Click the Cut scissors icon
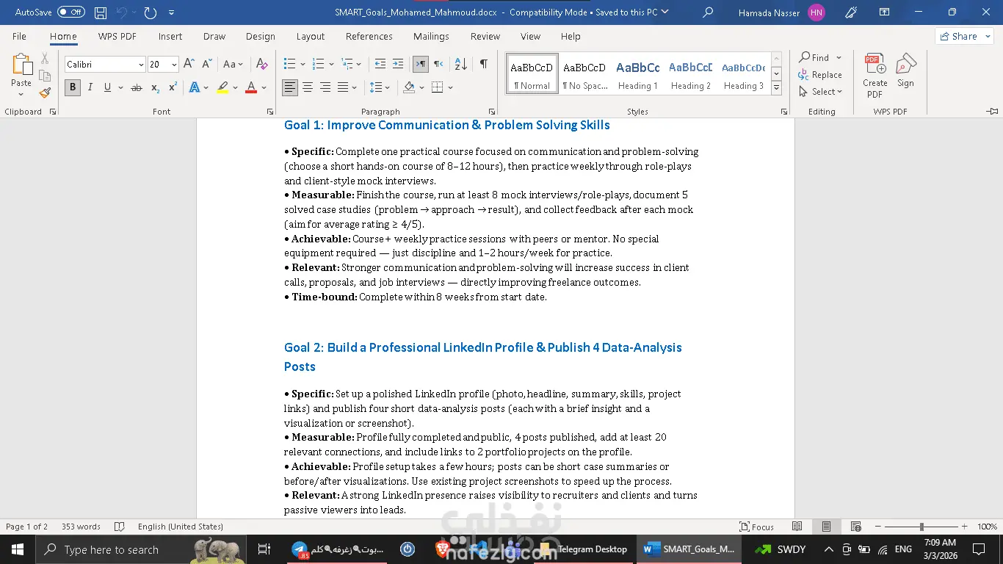Screen dimensions: 1003x564 (x=45, y=59)
